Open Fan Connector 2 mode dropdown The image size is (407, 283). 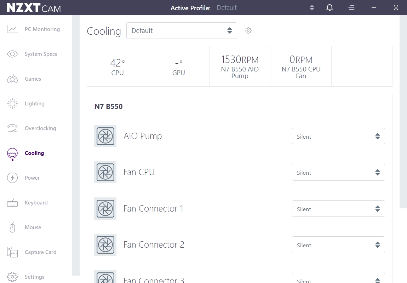338,244
